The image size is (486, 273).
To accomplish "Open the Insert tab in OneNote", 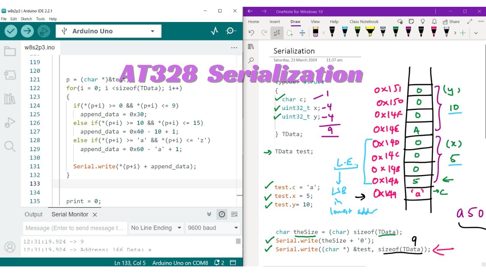I will tap(275, 22).
